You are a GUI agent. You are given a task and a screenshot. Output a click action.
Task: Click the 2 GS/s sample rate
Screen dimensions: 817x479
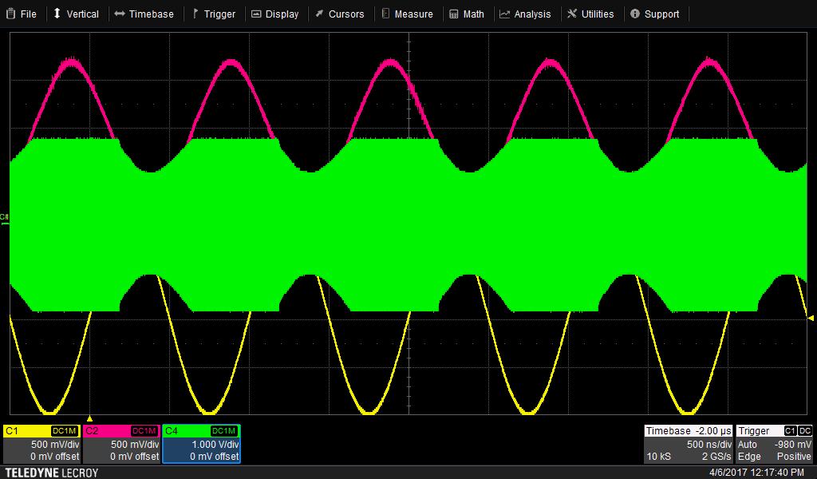pyautogui.click(x=716, y=457)
